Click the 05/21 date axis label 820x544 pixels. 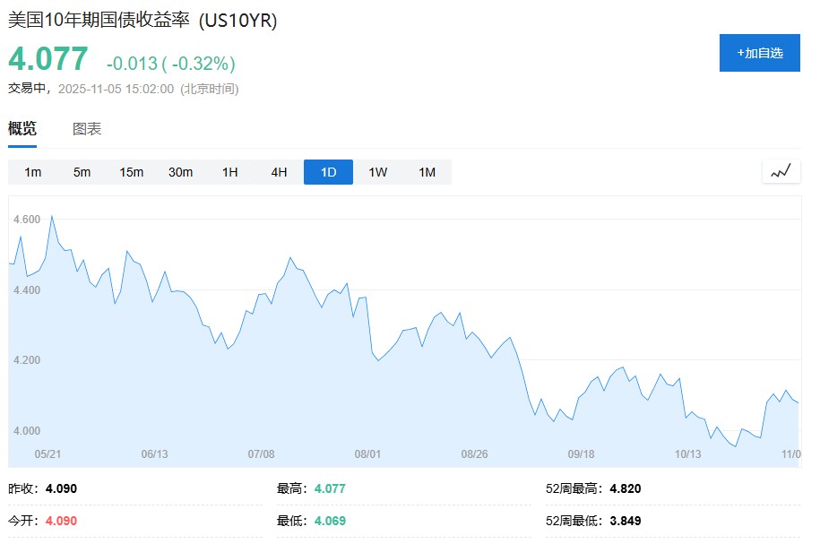(x=47, y=453)
